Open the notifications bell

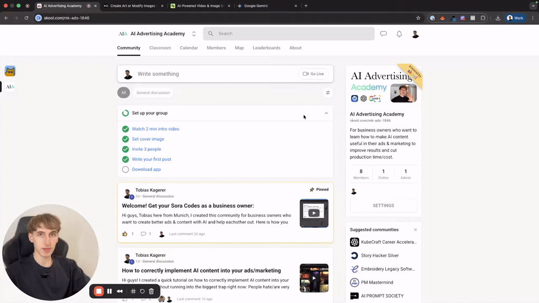point(398,34)
